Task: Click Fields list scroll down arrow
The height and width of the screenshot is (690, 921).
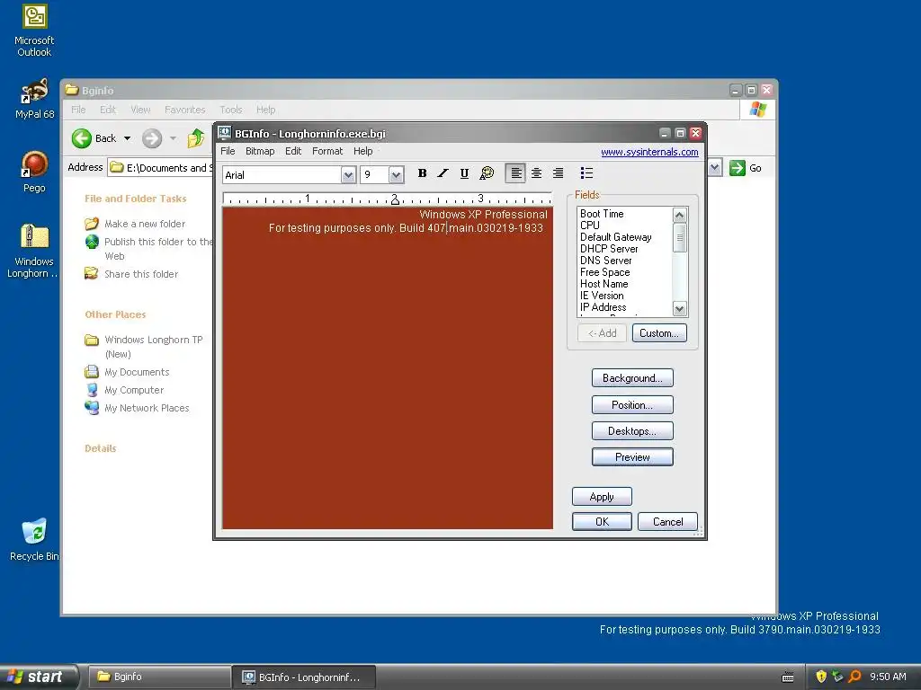Action: [x=680, y=309]
